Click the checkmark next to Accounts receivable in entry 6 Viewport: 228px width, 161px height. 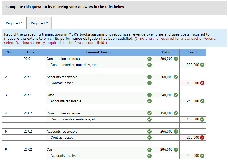(150, 155)
